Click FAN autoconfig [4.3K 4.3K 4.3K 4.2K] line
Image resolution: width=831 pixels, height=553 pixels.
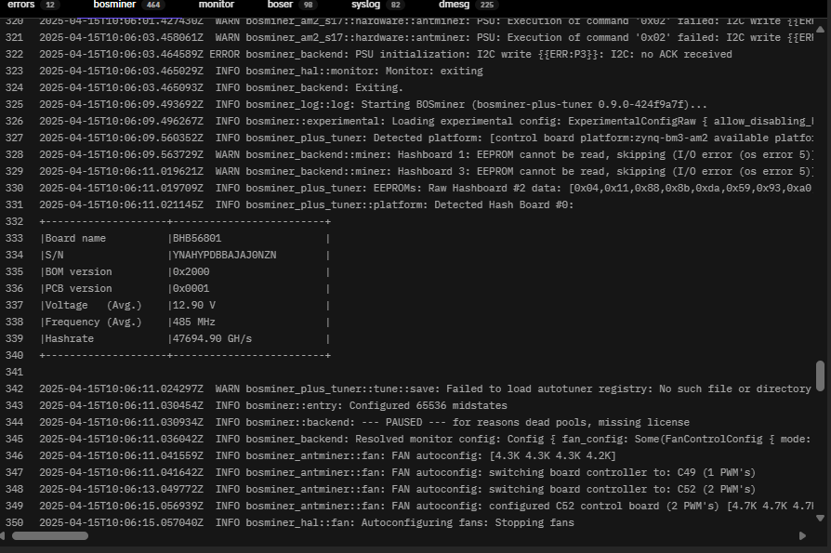click(x=327, y=456)
